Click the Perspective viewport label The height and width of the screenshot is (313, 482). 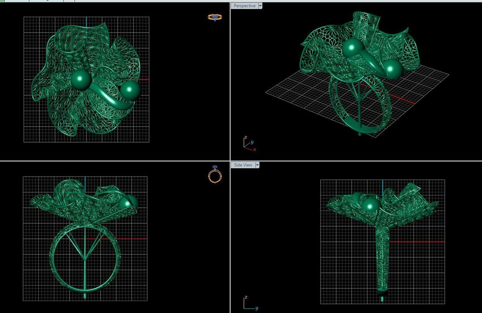tap(244, 6)
